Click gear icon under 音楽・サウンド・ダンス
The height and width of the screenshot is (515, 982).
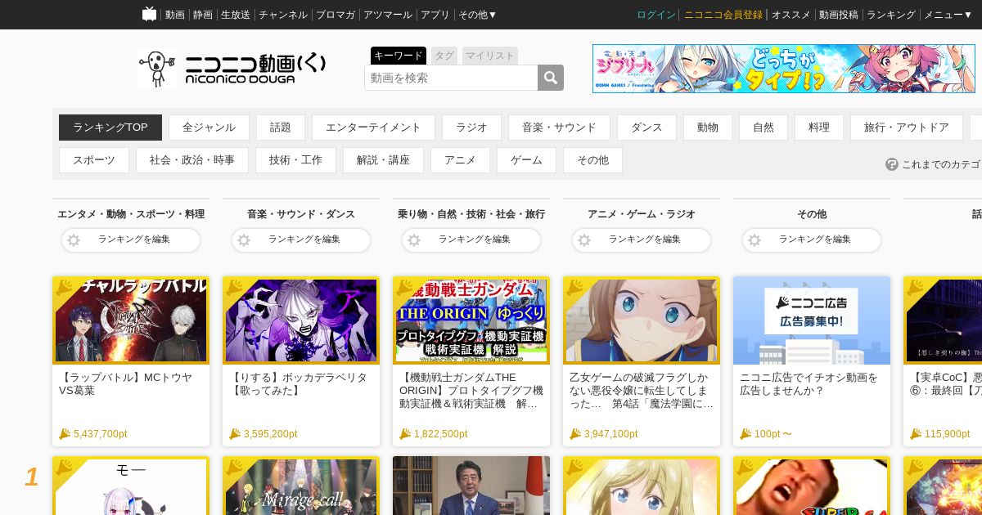point(244,240)
